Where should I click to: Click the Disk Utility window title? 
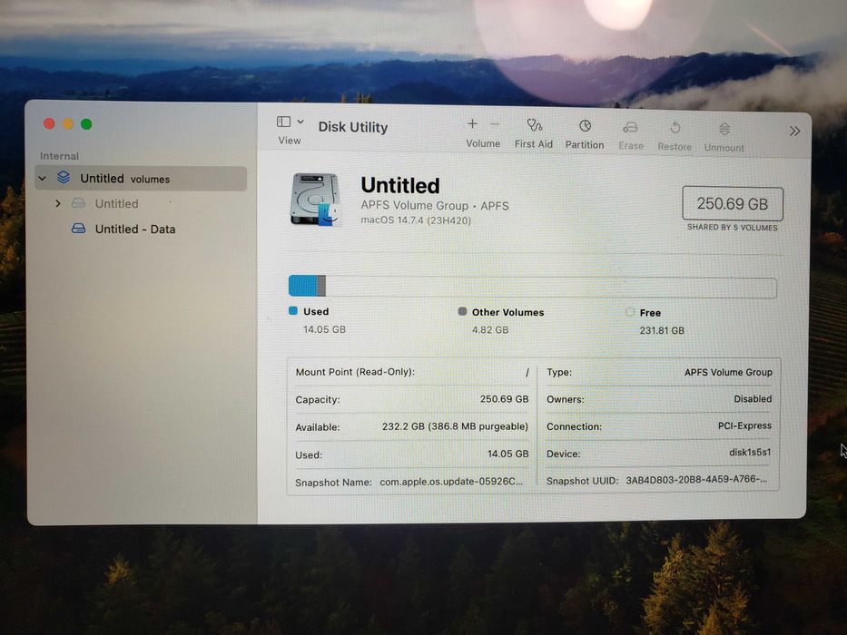click(353, 127)
